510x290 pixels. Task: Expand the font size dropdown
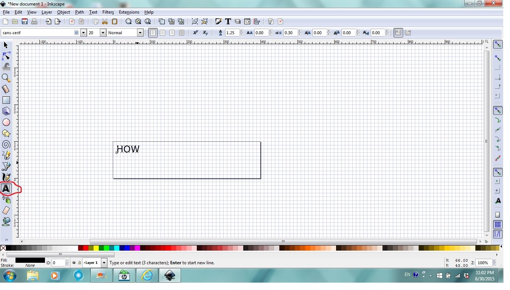(x=102, y=32)
